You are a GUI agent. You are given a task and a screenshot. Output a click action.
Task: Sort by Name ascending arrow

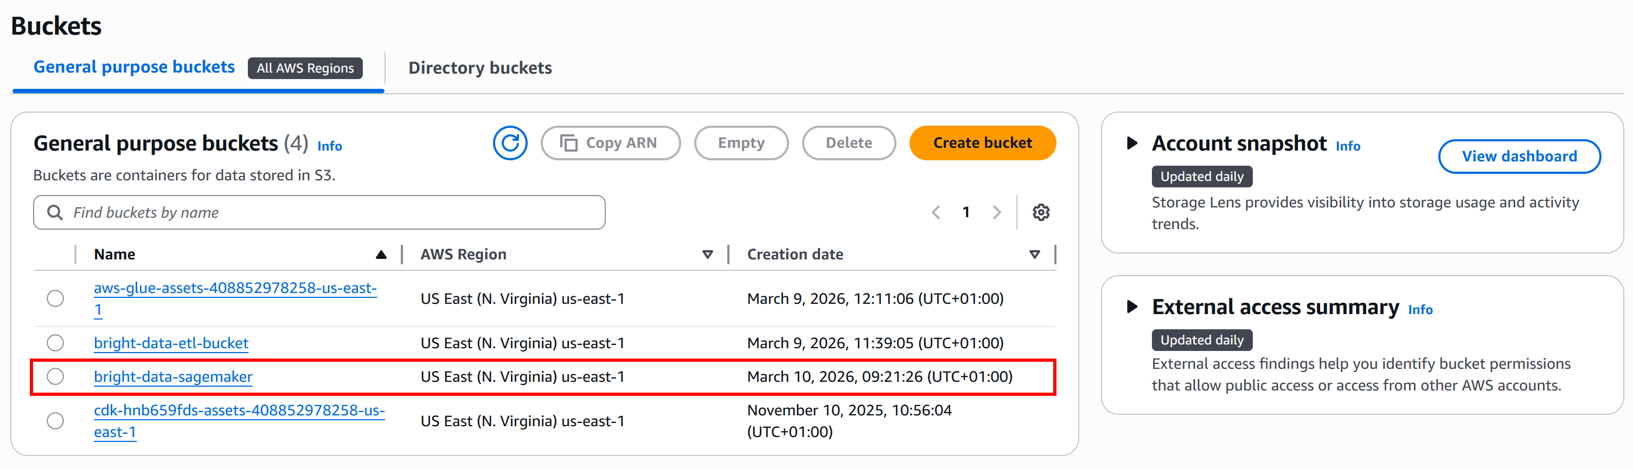[381, 255]
